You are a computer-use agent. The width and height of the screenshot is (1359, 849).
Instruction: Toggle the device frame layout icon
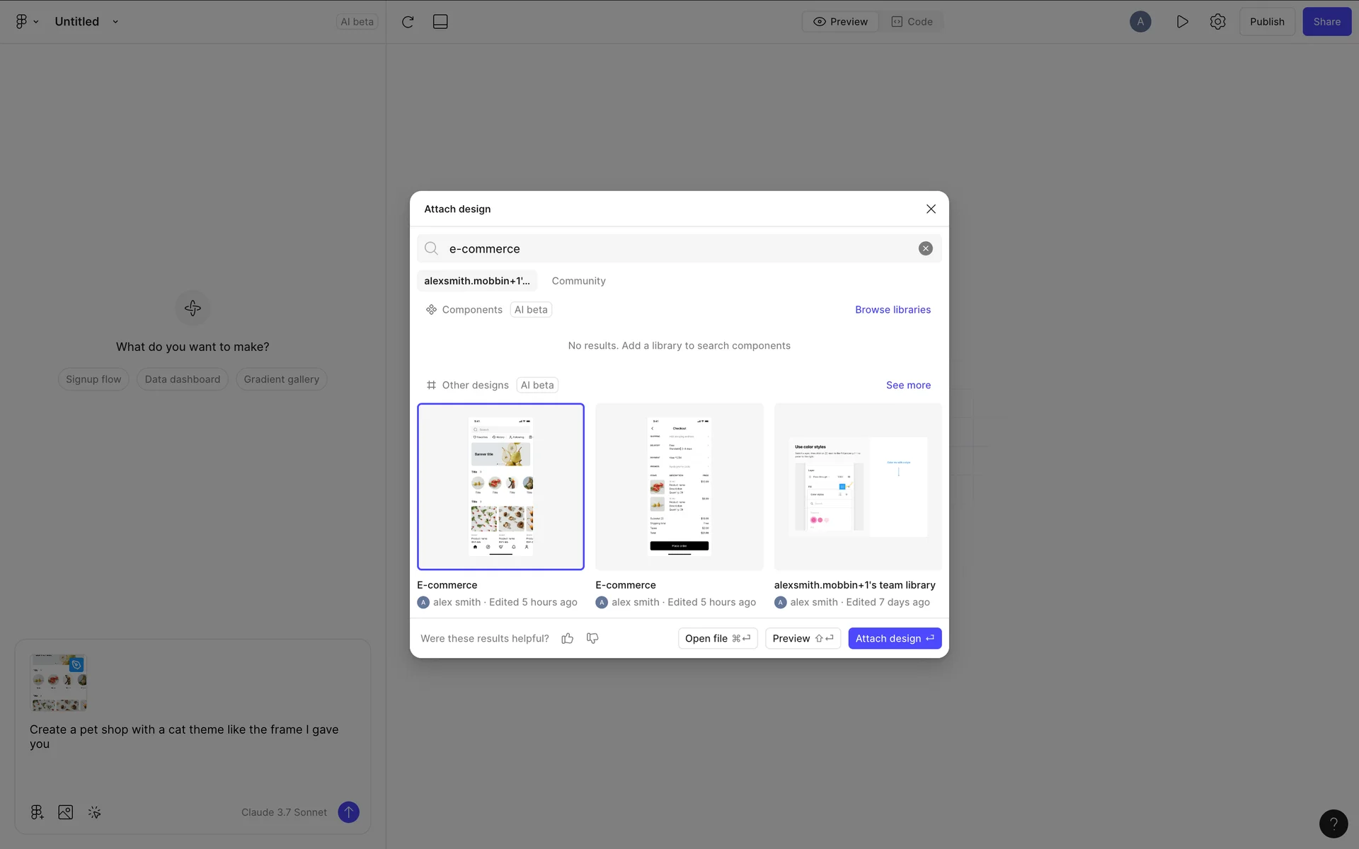coord(440,22)
